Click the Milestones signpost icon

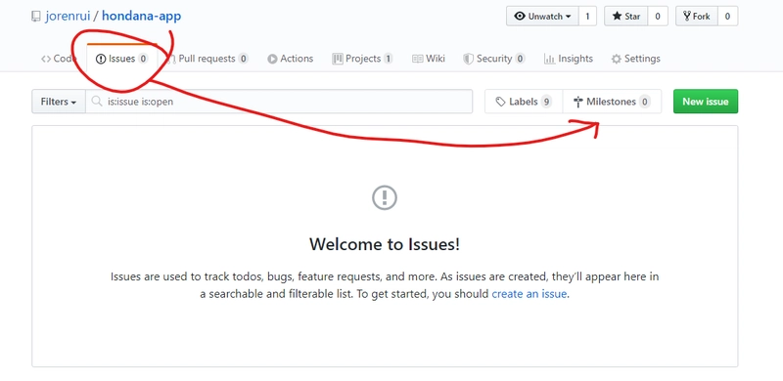578,102
